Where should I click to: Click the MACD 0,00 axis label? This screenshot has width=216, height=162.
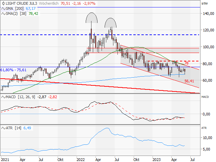[x=206, y=114]
